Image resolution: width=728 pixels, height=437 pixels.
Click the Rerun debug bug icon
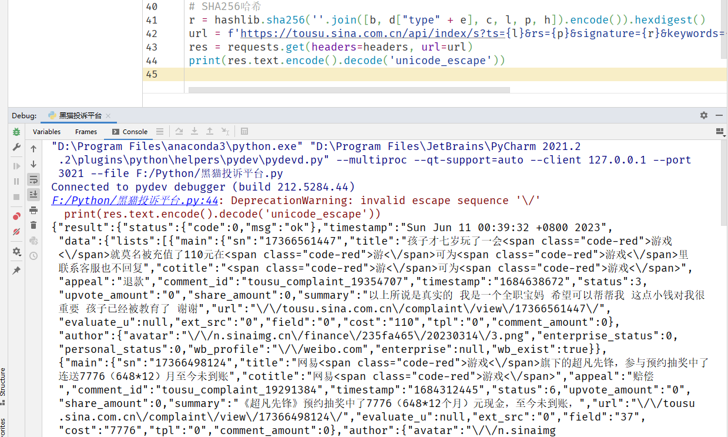pyautogui.click(x=16, y=132)
